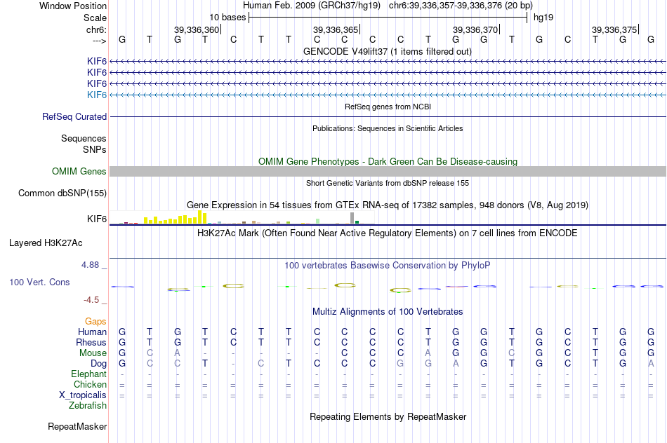Click Repeating Elements by RepeatMasker title
Viewport: 667px width, 443px height.
388,416
